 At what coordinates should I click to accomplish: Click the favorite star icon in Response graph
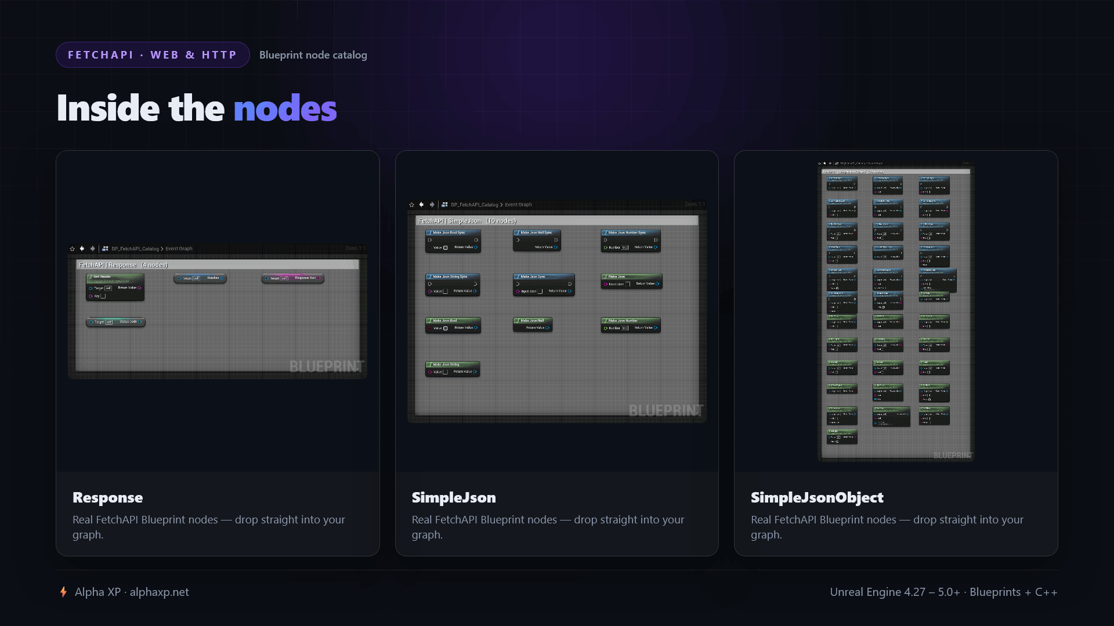click(x=73, y=249)
